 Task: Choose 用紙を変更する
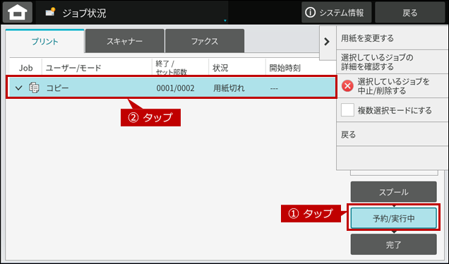[393, 38]
